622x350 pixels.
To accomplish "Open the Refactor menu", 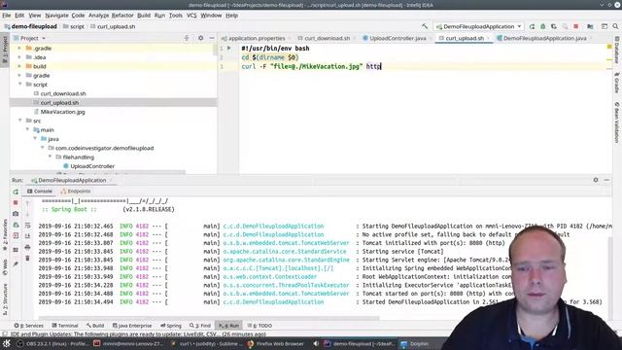I will (122, 16).
